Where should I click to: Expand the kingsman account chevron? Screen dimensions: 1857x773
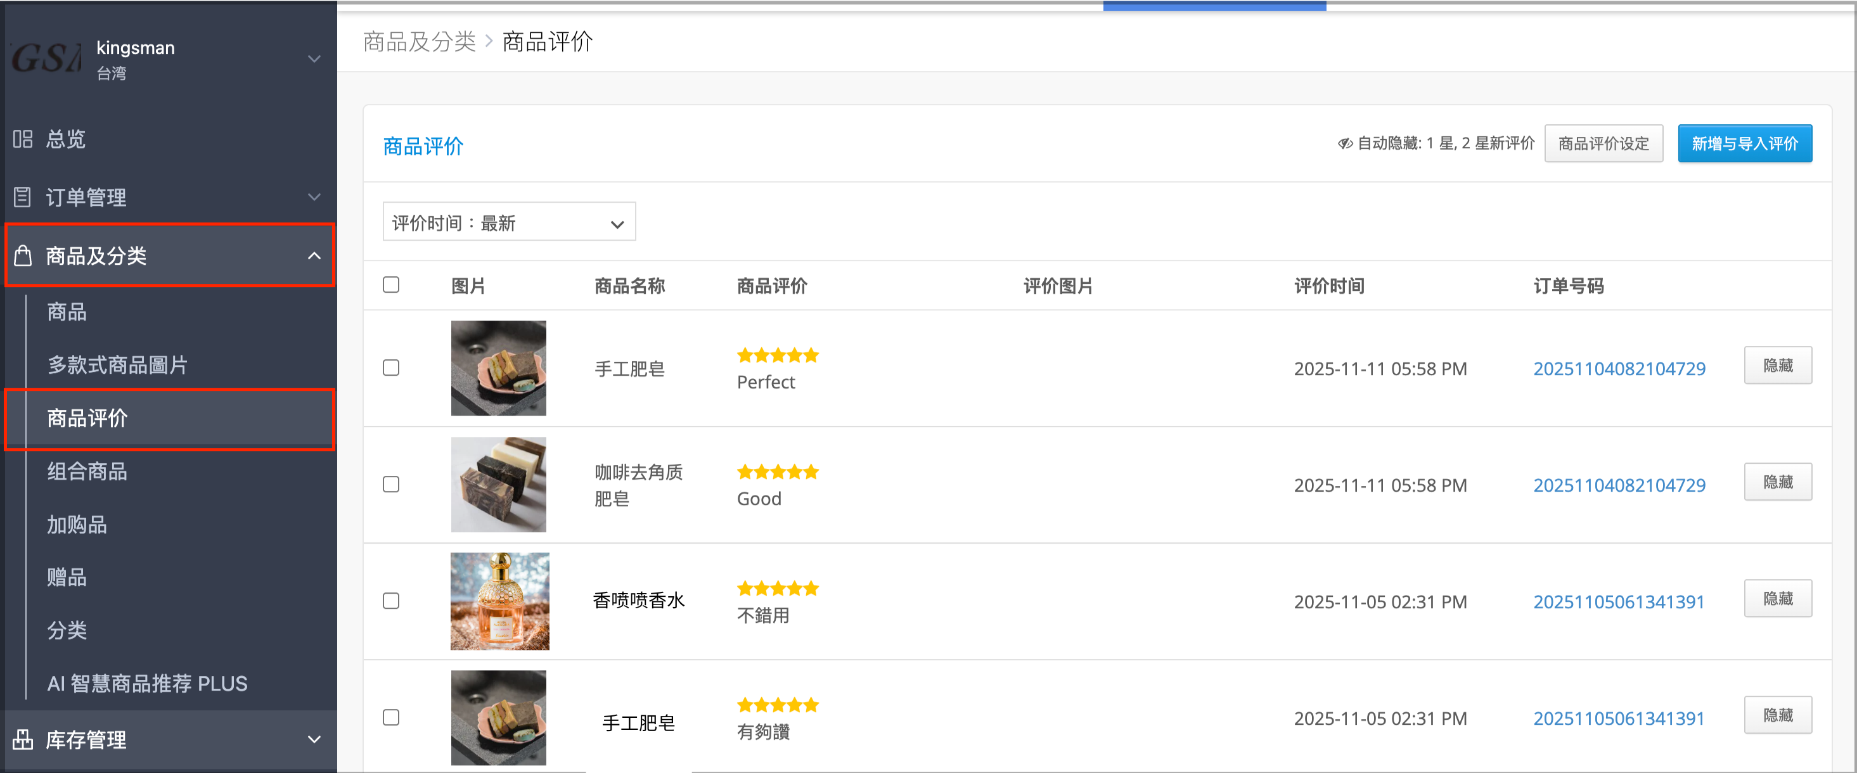(314, 58)
